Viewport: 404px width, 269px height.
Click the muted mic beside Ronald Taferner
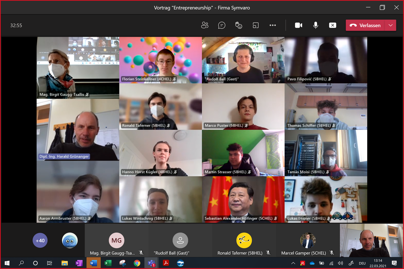point(268,253)
